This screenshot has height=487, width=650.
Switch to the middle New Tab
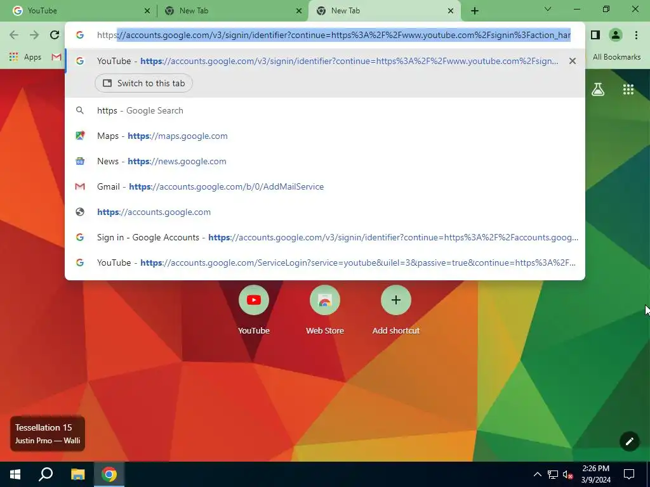pos(232,11)
